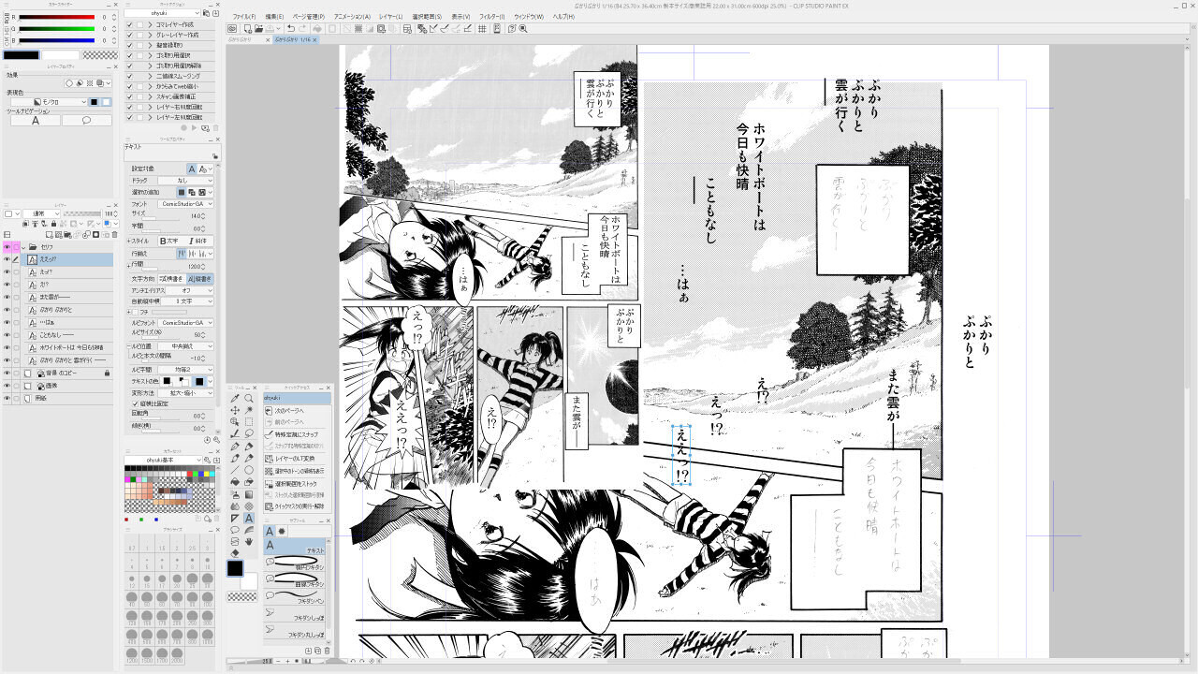1198x674 pixels.
Task: Select the 横書き horizontal text button
Action: click(x=171, y=279)
